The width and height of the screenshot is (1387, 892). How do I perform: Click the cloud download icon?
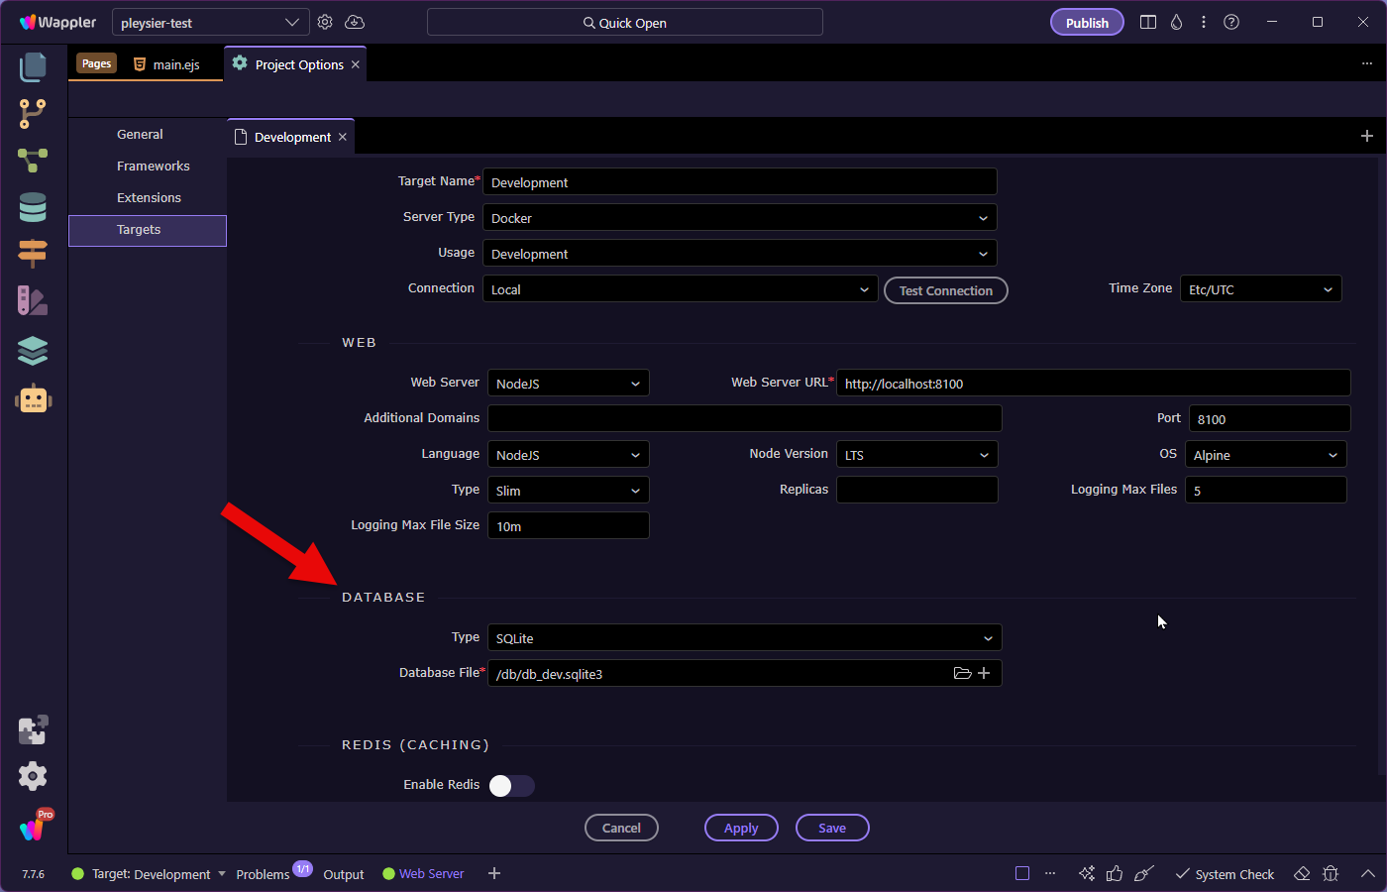point(355,22)
